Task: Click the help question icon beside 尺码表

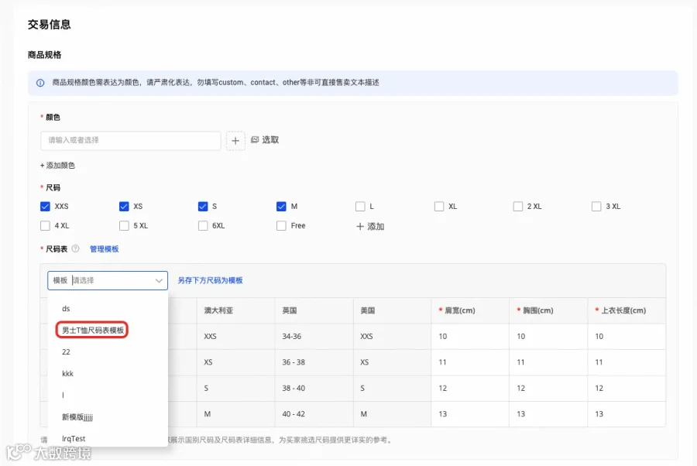Action: [76, 248]
